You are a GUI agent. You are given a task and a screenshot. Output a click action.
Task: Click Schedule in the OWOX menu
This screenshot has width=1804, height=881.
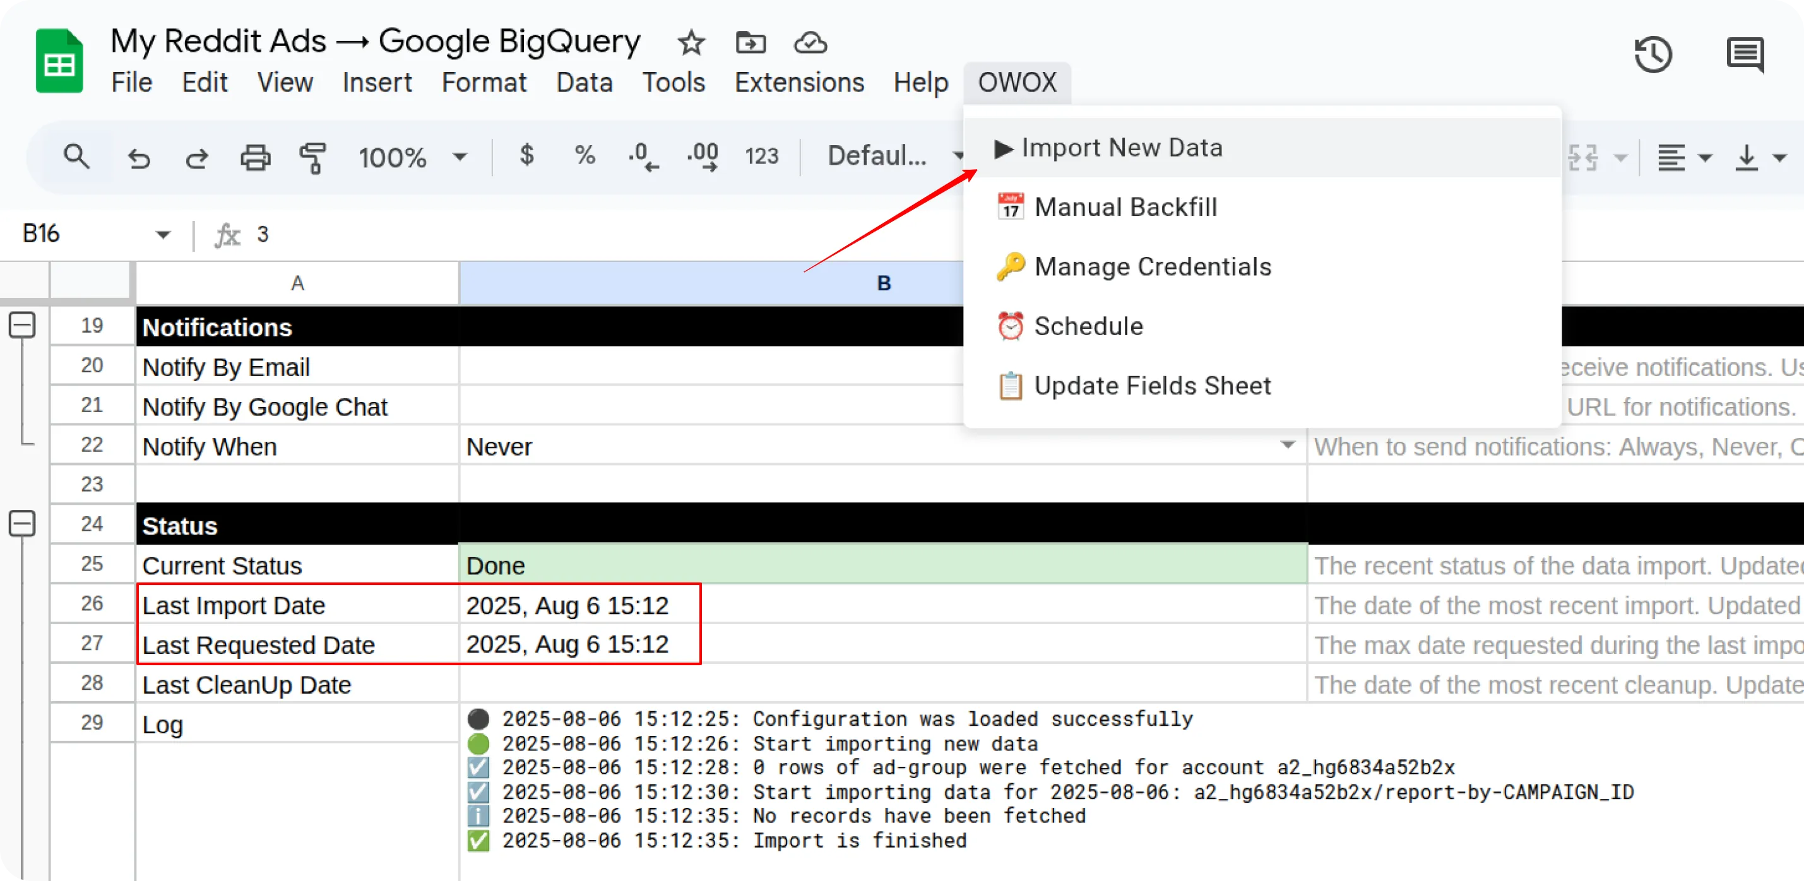(x=1088, y=326)
